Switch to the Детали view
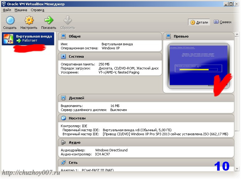Screen dimensions: 241x179 pyautogui.click(x=199, y=22)
